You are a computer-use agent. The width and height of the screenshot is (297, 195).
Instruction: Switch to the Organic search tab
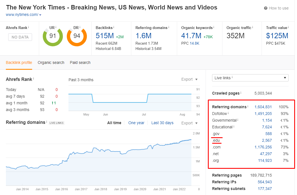[x=51, y=62]
